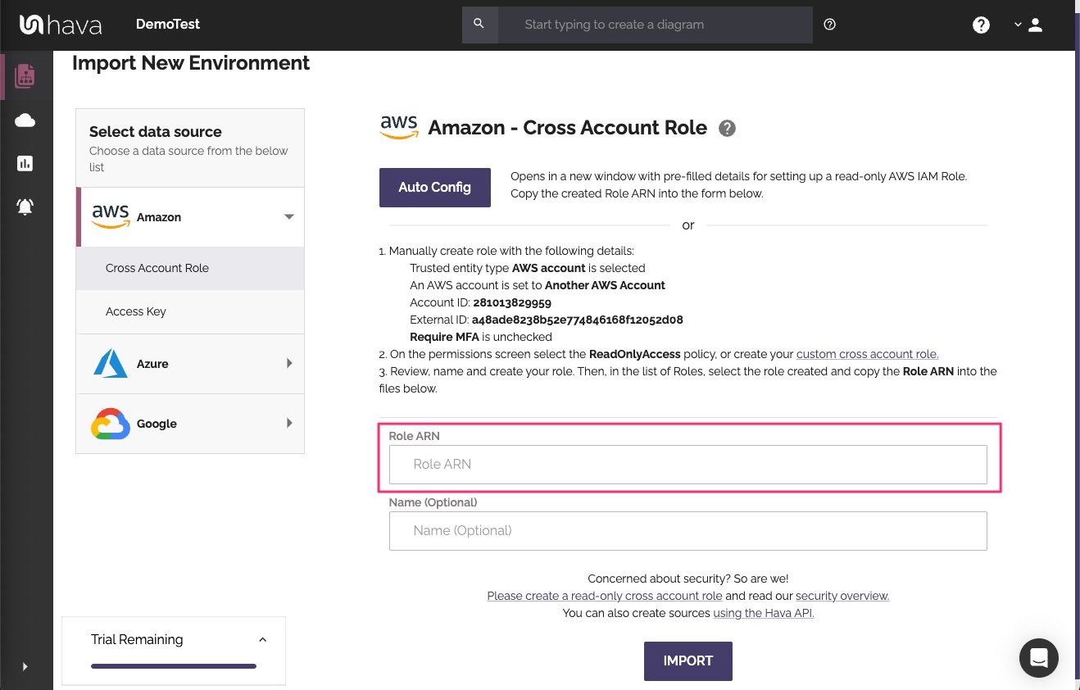Screen dimensions: 1080x690
Task: Click the user profile icon top right
Action: tap(1035, 25)
